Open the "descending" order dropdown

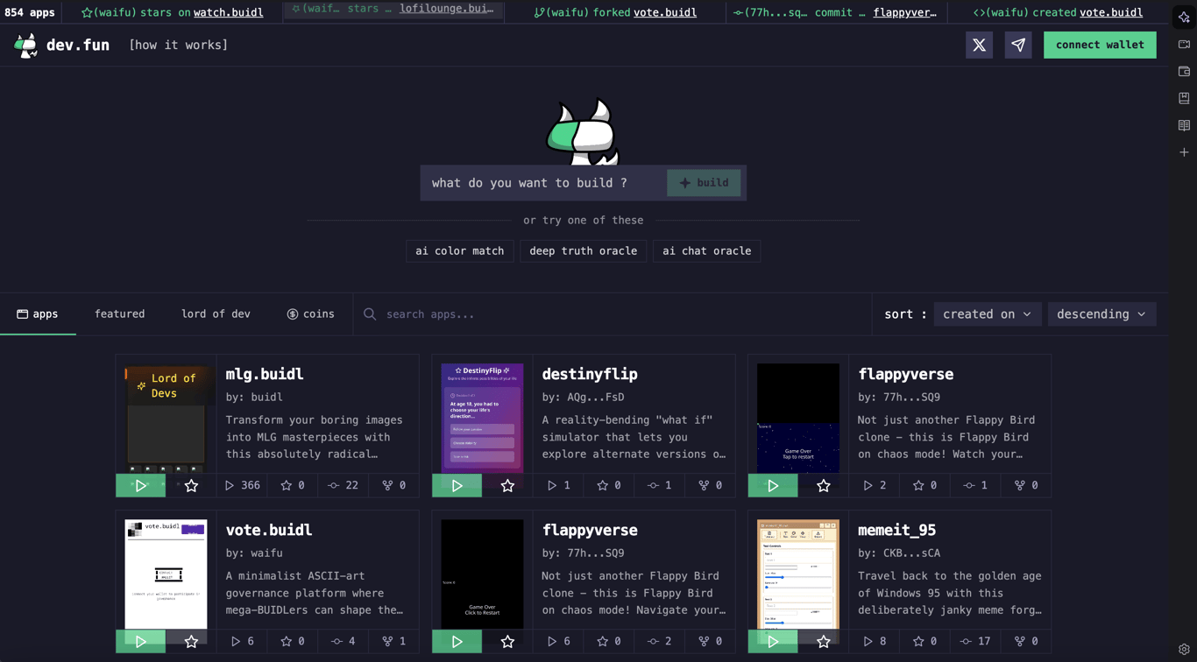[1101, 314]
